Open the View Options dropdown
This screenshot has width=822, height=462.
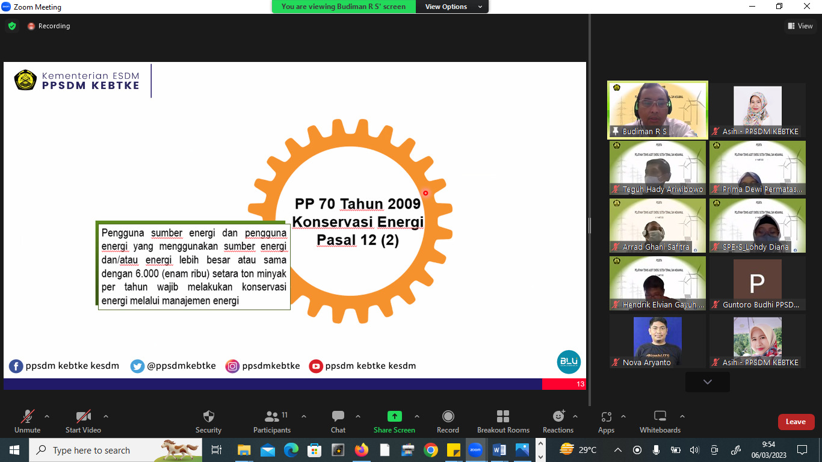click(453, 7)
